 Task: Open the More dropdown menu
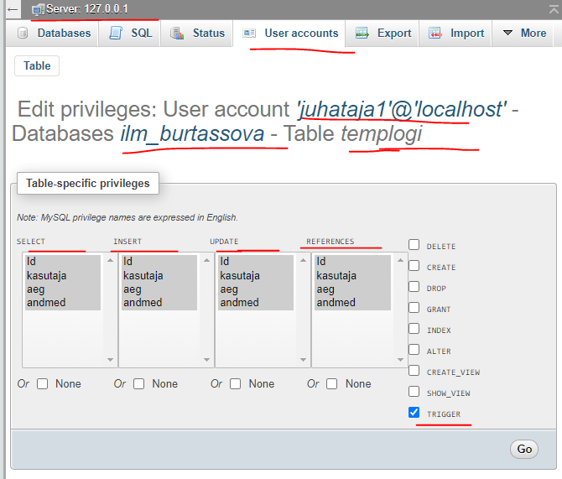(523, 34)
